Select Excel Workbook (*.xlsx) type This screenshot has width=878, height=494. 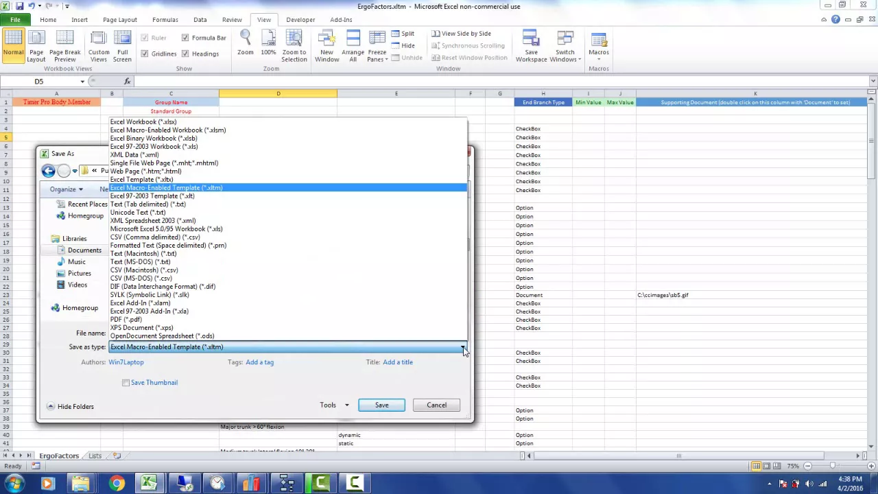(x=287, y=122)
